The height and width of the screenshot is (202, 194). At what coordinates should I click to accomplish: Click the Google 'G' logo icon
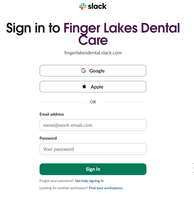click(84, 71)
